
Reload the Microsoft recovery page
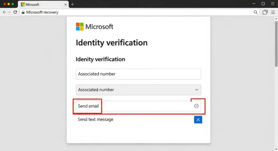[15, 12]
